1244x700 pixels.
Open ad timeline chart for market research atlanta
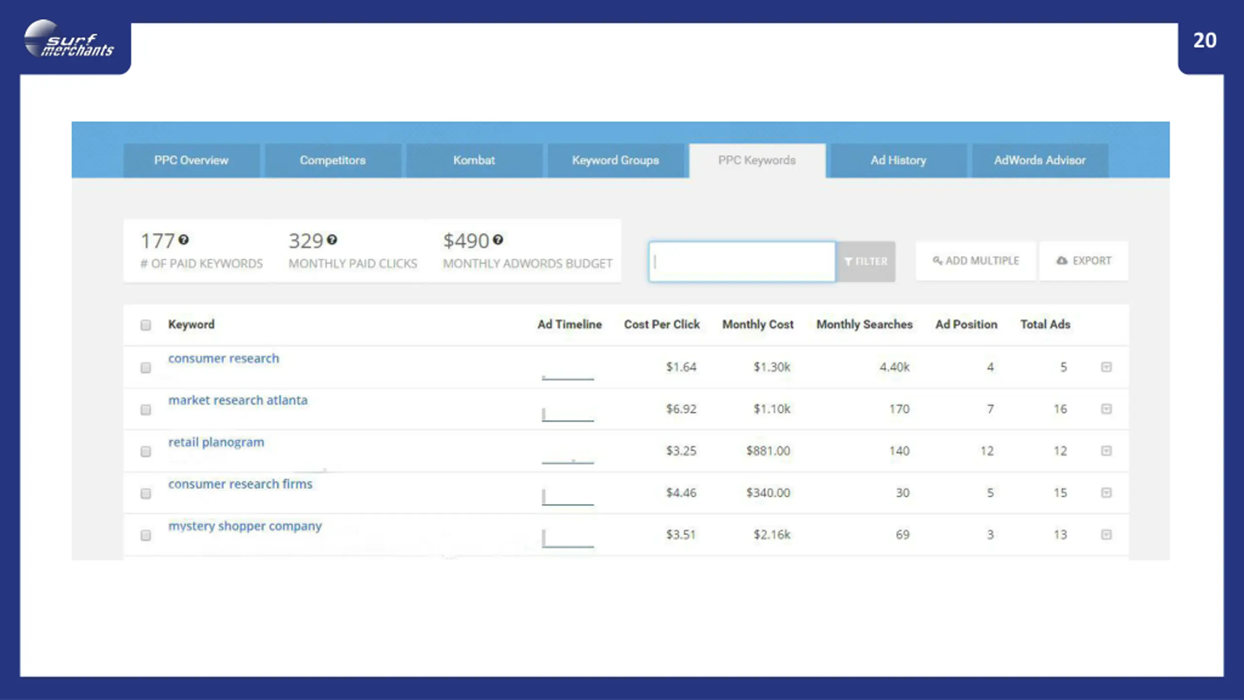pos(568,414)
